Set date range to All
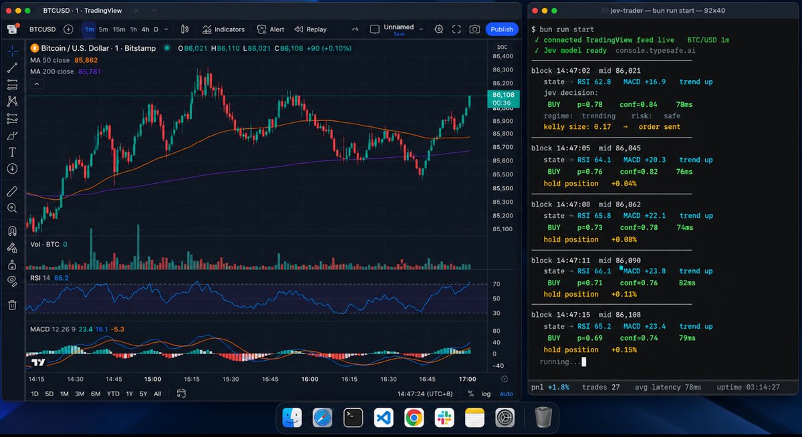The image size is (802, 437). 158,394
